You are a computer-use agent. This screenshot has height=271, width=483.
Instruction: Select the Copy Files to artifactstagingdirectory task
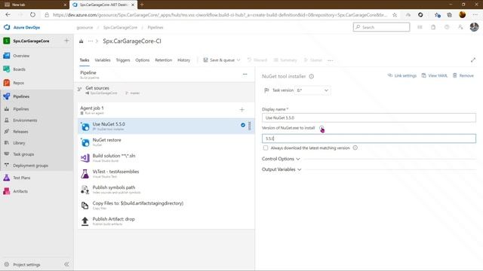coord(166,205)
